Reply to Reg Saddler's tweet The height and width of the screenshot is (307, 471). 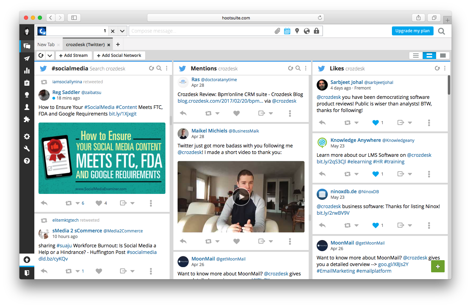44,203
